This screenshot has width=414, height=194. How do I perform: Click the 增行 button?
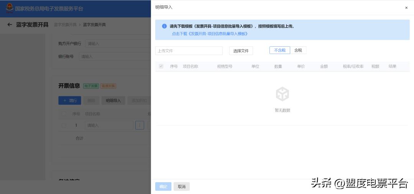tap(70, 100)
